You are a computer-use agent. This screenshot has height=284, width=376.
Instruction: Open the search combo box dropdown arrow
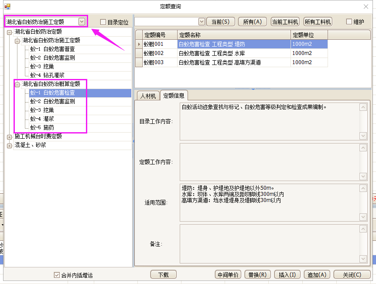coord(201,21)
